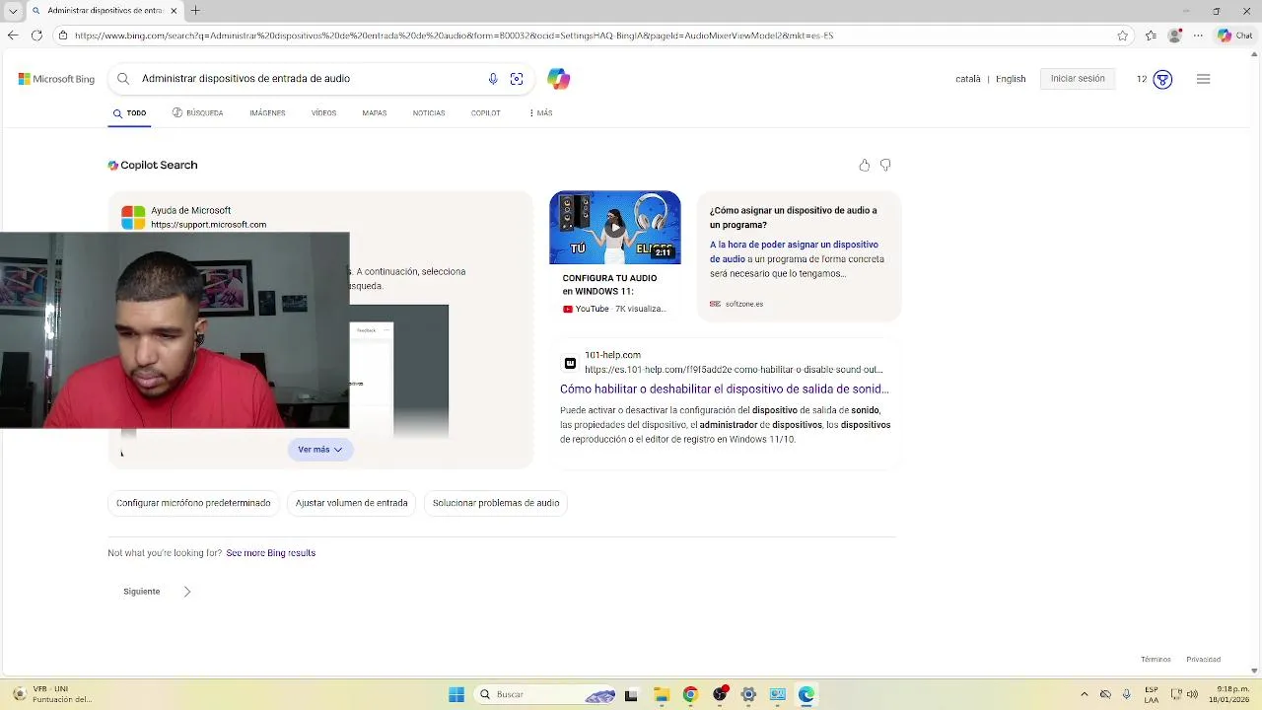Open Copilot via the colorful icon beside search
This screenshot has height=710, width=1262.
(559, 79)
